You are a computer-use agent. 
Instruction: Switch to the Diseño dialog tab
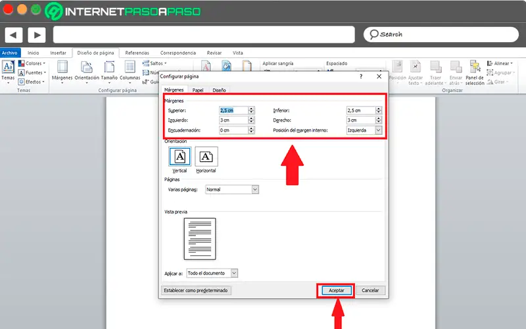[219, 90]
